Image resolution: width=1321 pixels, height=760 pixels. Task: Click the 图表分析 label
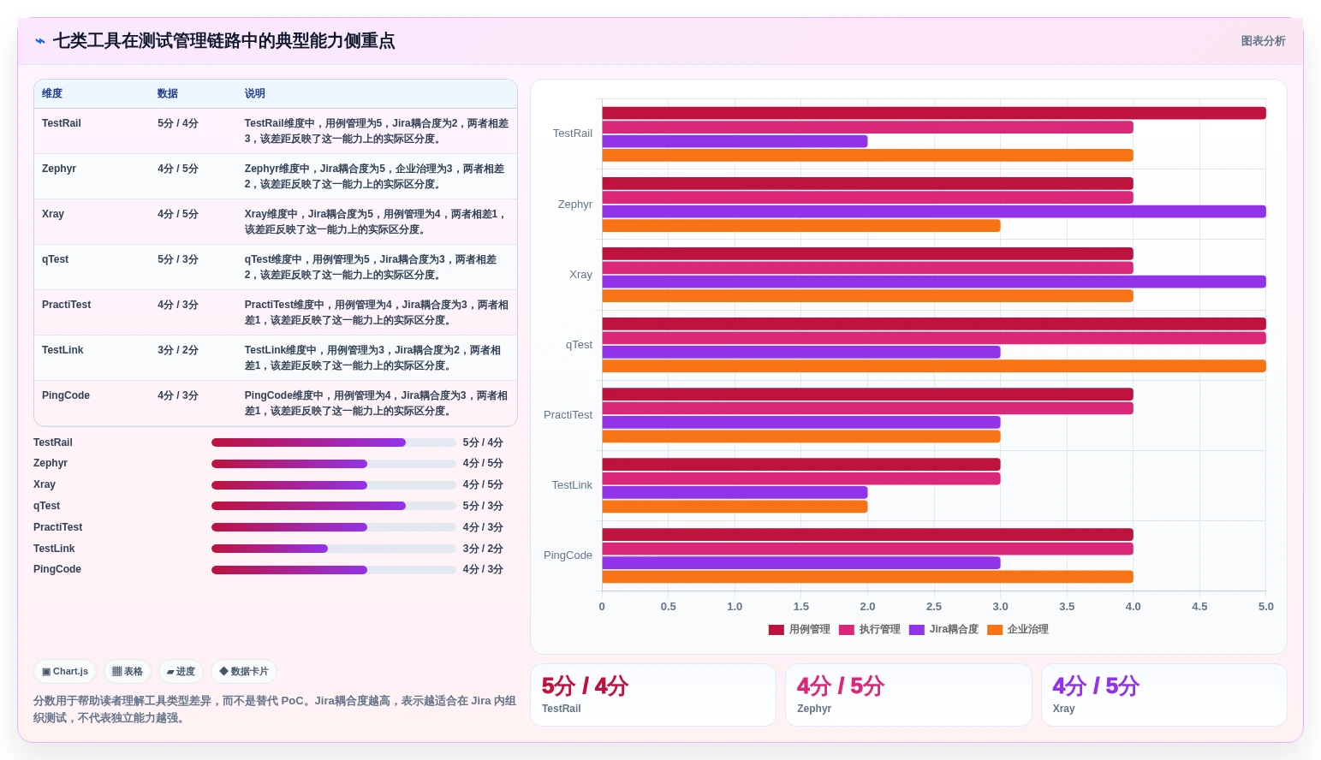[1263, 41]
